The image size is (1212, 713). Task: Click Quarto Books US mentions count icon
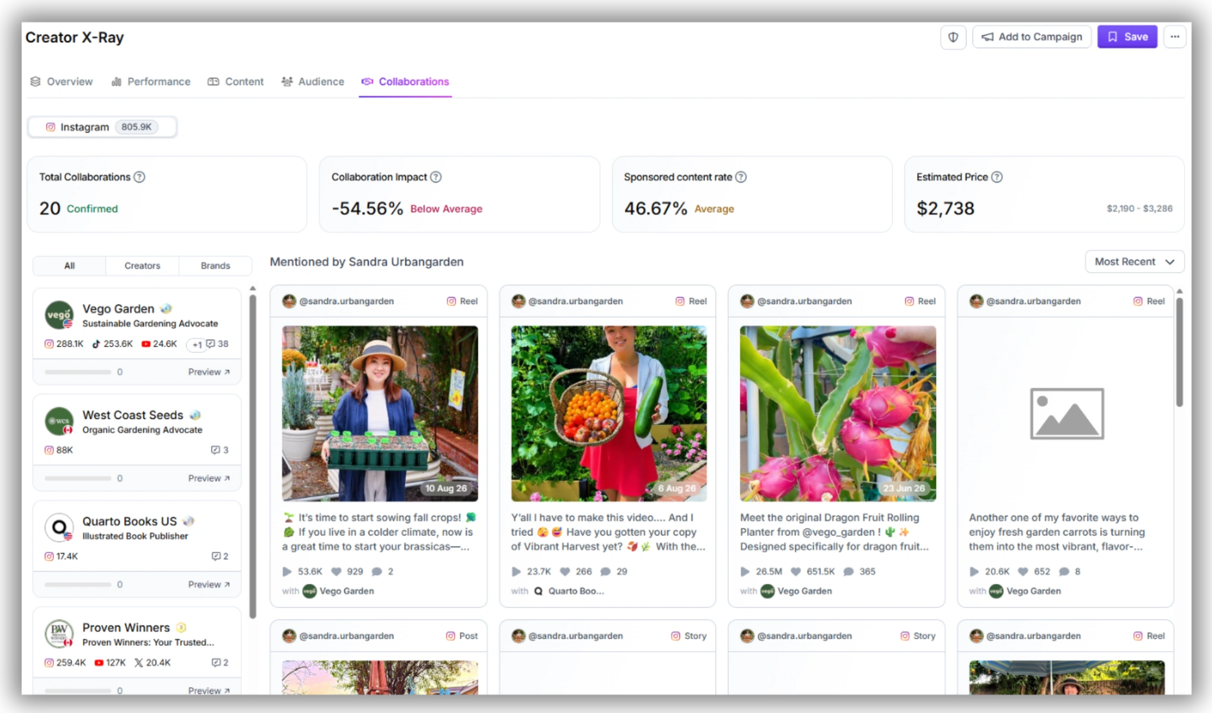[216, 556]
